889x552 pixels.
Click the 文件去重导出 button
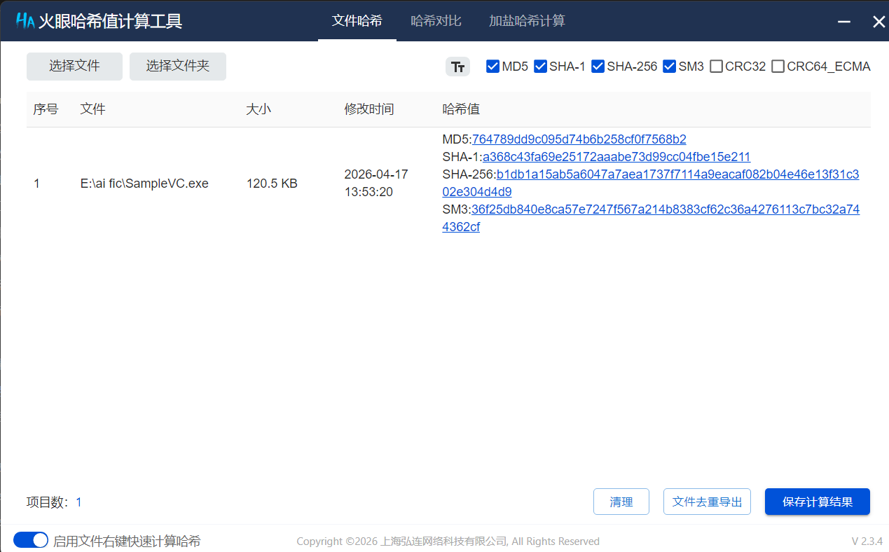click(707, 502)
